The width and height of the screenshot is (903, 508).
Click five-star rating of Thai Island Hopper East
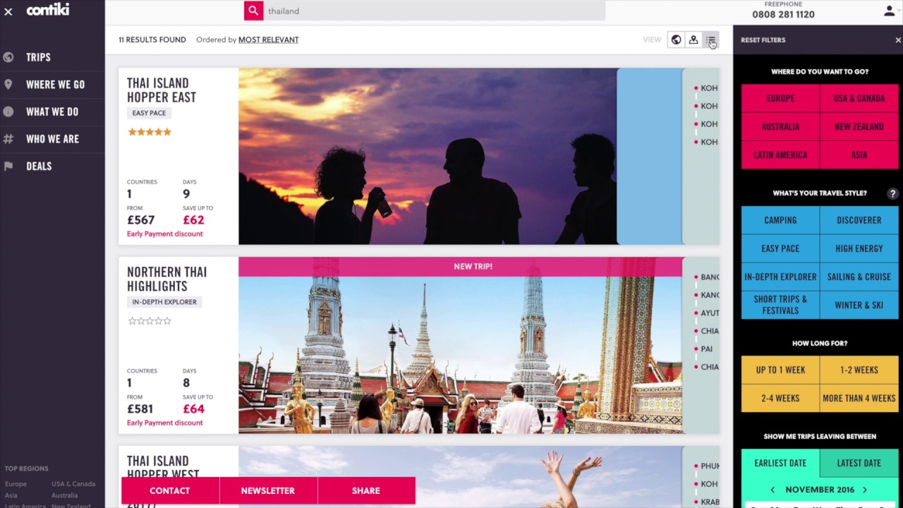150,132
